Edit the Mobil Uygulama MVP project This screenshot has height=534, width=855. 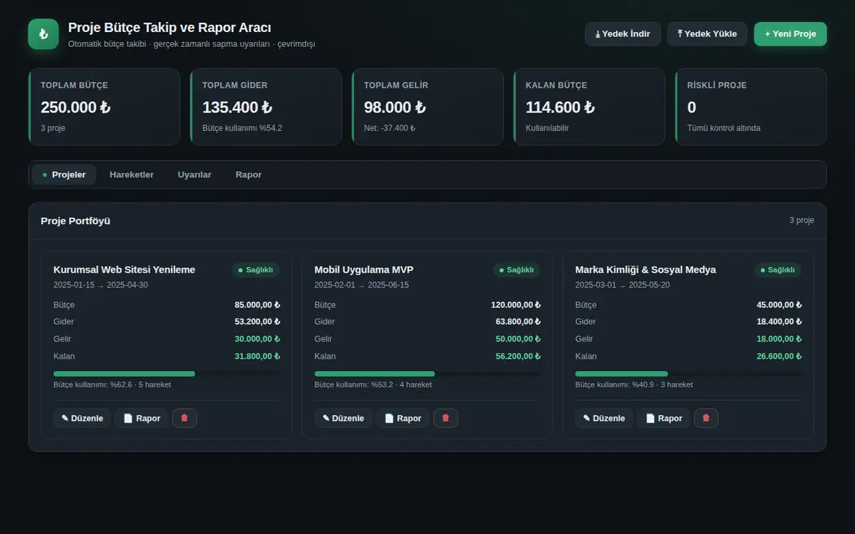[x=343, y=418]
